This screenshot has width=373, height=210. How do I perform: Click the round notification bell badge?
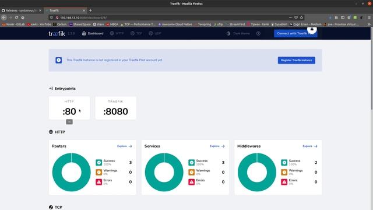312,29
